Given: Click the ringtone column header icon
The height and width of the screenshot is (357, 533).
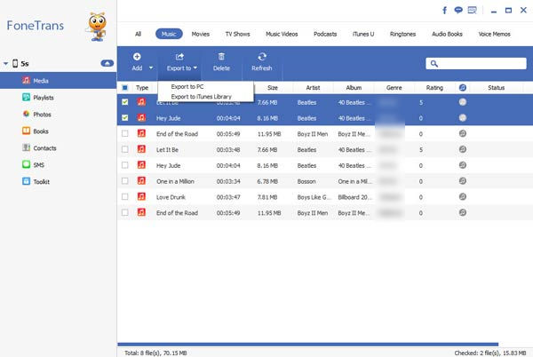Looking at the screenshot, I should [x=463, y=88].
